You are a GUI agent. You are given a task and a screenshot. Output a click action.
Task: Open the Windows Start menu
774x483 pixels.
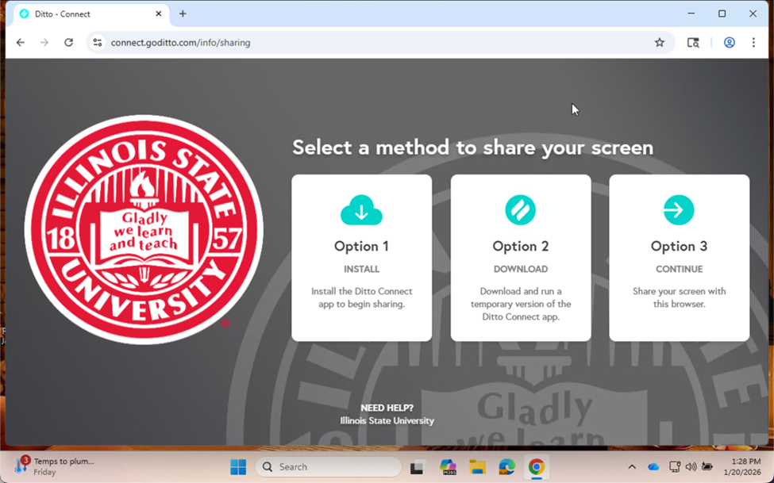coord(238,466)
